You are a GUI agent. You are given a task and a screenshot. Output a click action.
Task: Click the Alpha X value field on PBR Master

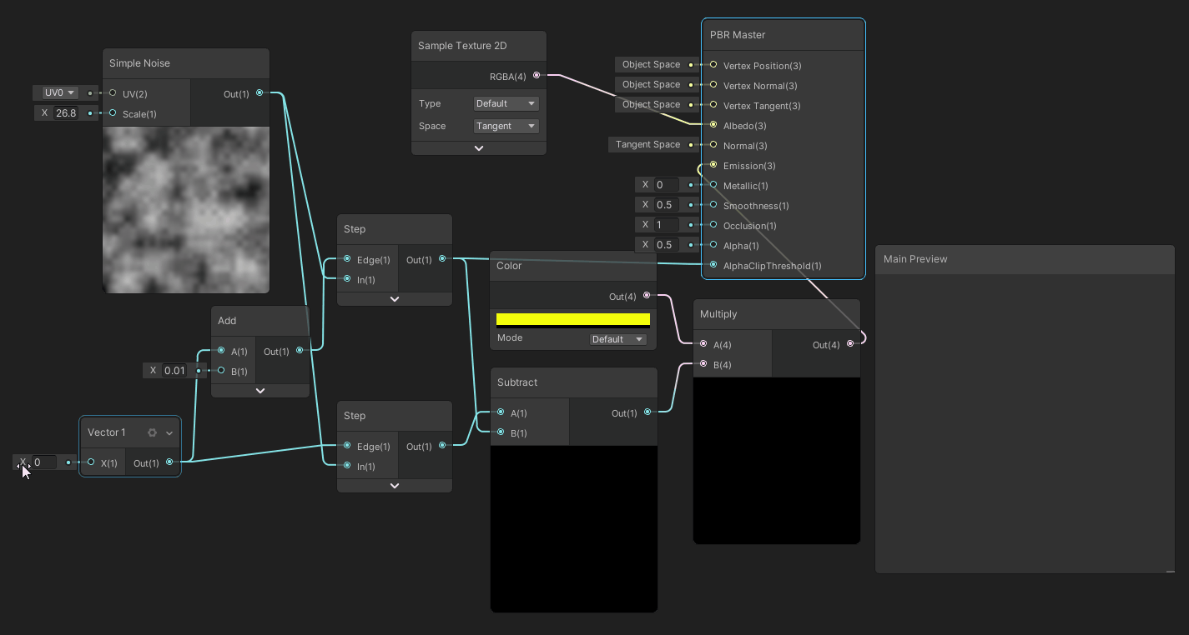click(x=666, y=245)
